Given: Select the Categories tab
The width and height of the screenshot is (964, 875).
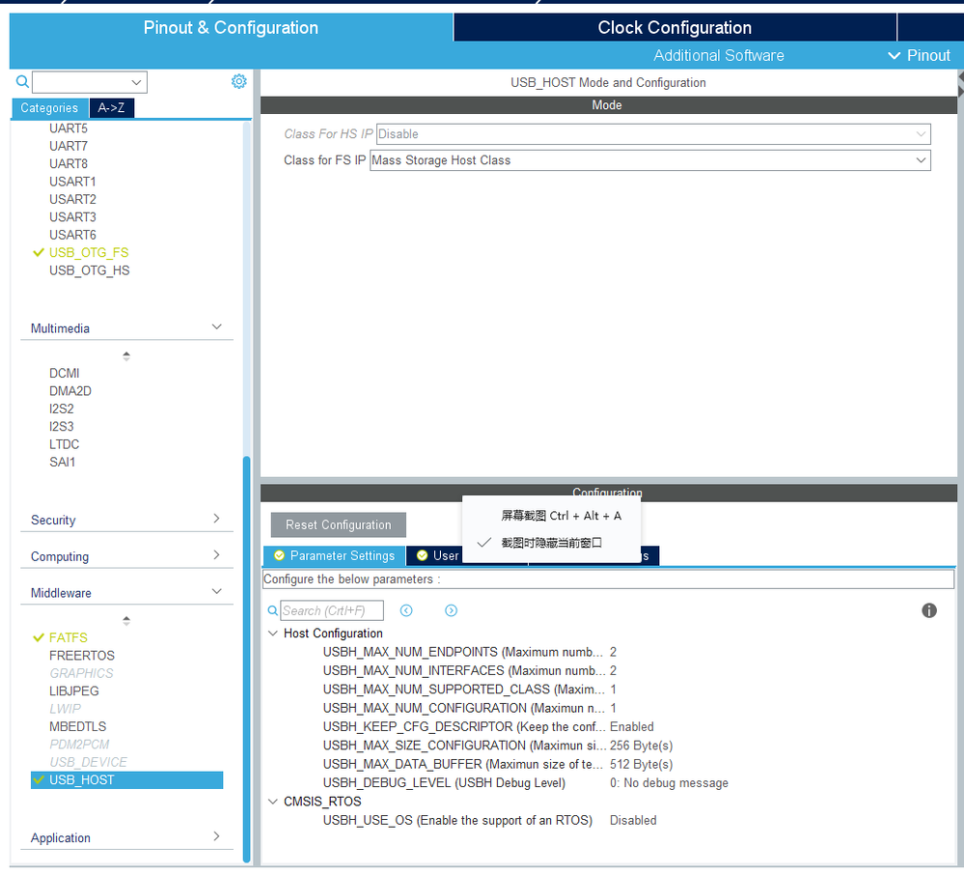Looking at the screenshot, I should (50, 107).
